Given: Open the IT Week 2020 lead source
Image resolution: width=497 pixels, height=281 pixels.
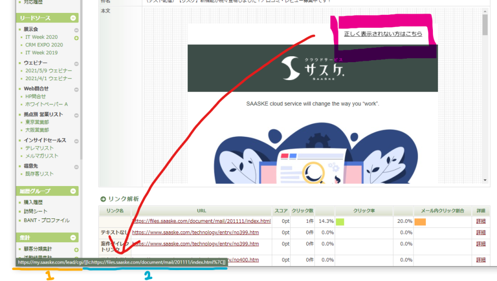Looking at the screenshot, I should pos(42,37).
